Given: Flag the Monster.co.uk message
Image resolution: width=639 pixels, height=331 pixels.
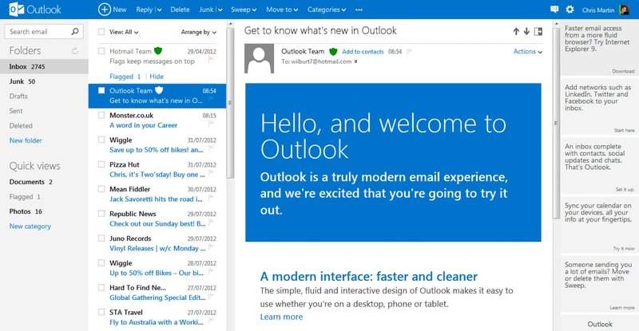Looking at the screenshot, I should coord(211,124).
